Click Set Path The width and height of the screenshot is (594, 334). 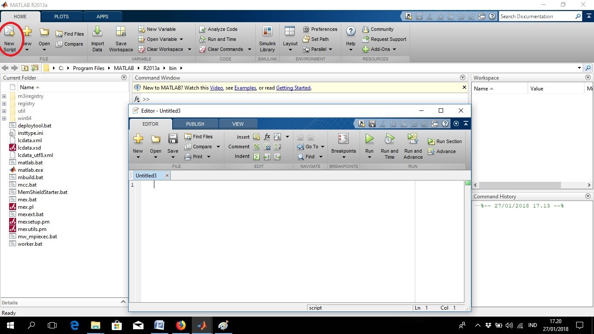(316, 39)
